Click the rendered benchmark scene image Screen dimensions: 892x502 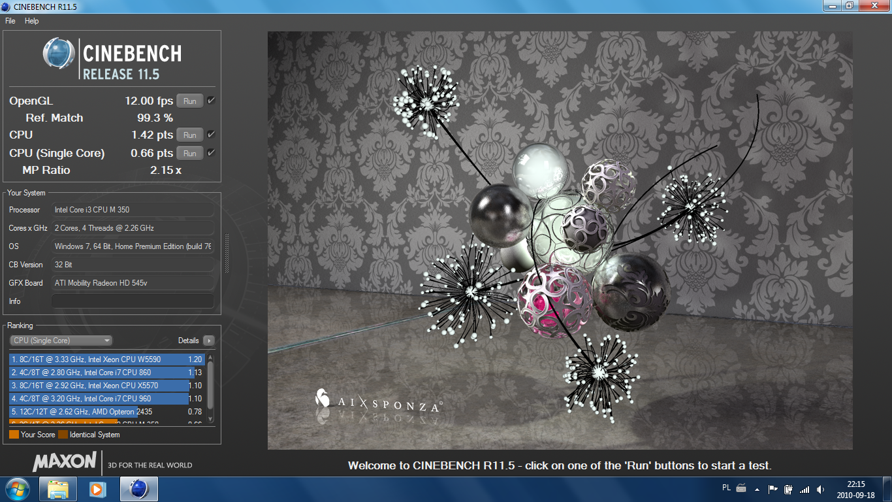tap(560, 241)
